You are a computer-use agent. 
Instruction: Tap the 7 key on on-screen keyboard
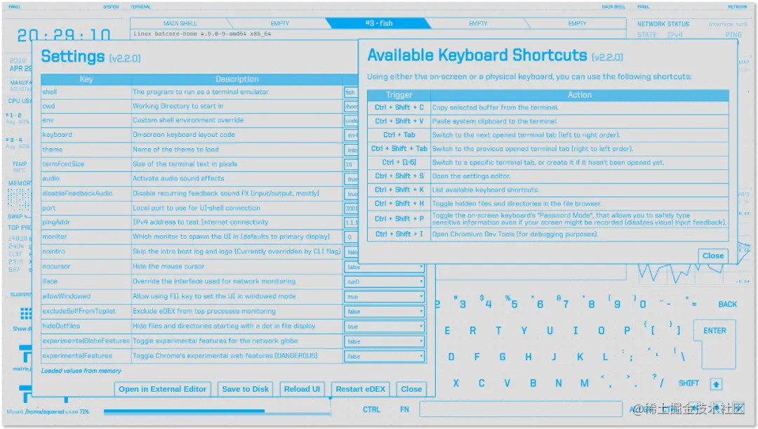coord(563,303)
